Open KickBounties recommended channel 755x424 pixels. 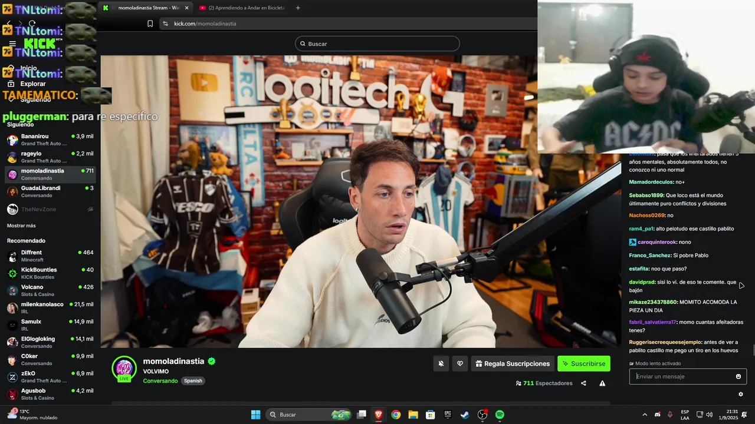click(50, 273)
